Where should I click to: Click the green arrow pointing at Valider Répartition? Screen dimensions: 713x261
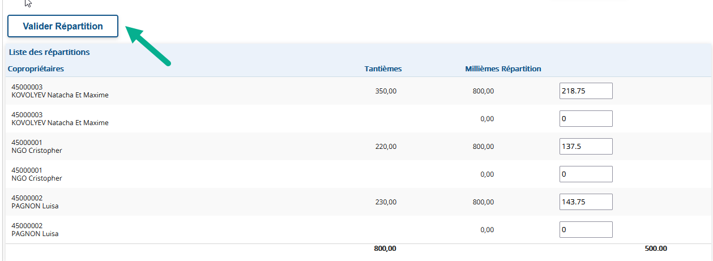(148, 46)
